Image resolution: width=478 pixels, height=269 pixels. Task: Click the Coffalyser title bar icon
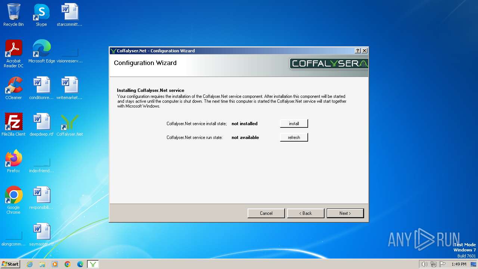coord(114,51)
